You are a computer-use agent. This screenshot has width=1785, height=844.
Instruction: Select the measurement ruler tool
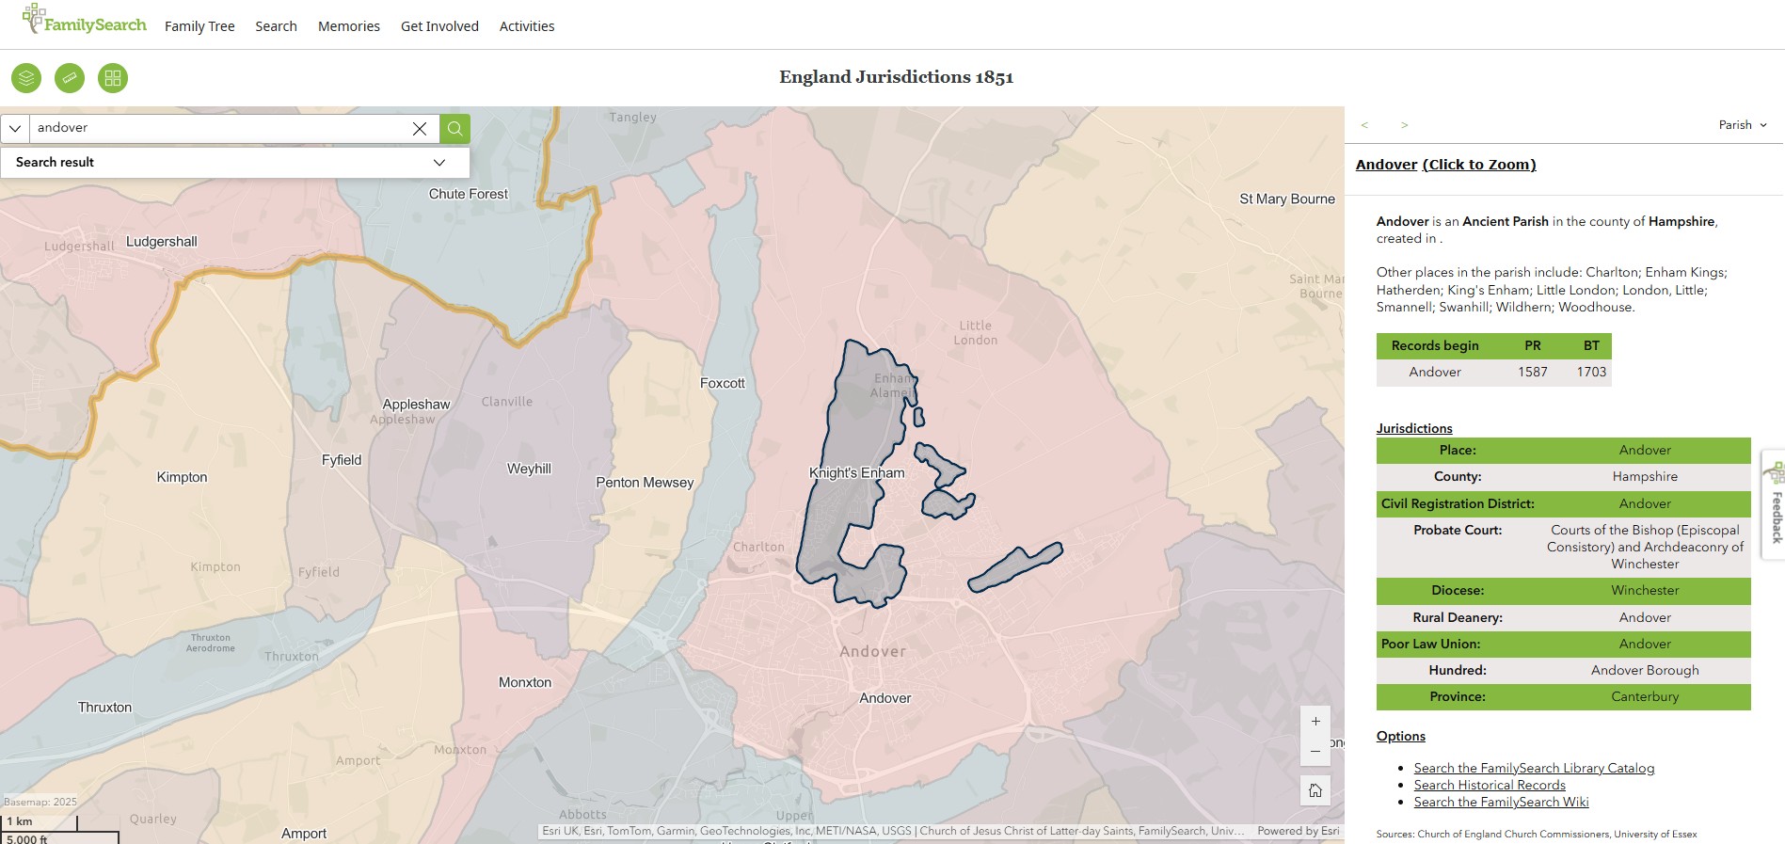(70, 78)
